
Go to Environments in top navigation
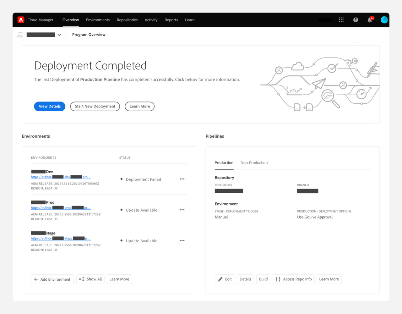(98, 20)
